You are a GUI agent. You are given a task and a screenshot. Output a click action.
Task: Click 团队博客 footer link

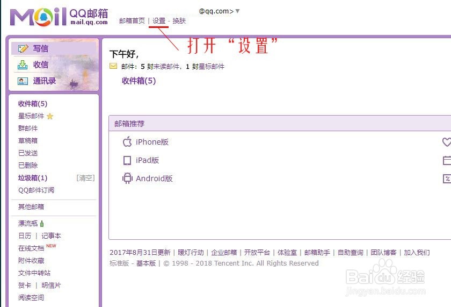(x=383, y=253)
